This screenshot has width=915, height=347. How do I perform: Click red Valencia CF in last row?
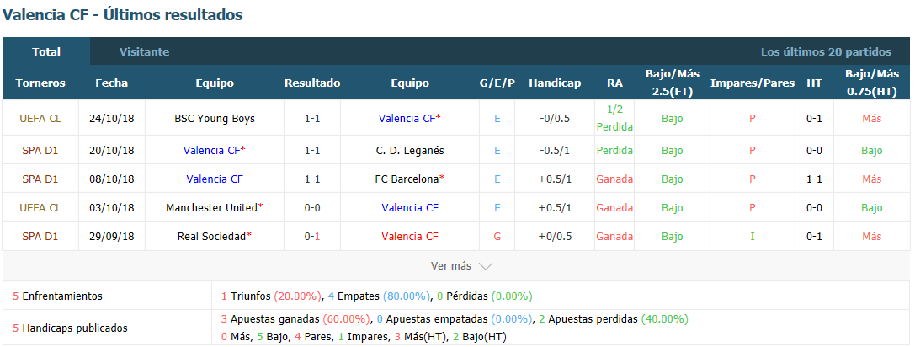pyautogui.click(x=410, y=236)
